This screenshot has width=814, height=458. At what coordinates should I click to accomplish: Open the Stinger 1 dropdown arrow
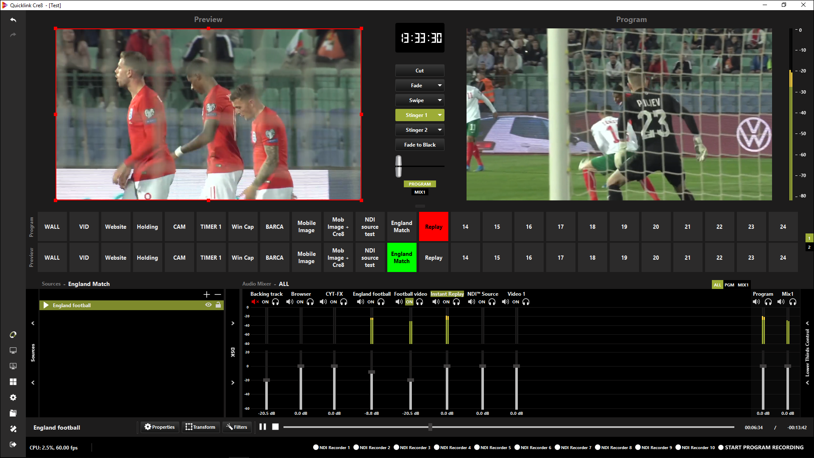pyautogui.click(x=440, y=115)
